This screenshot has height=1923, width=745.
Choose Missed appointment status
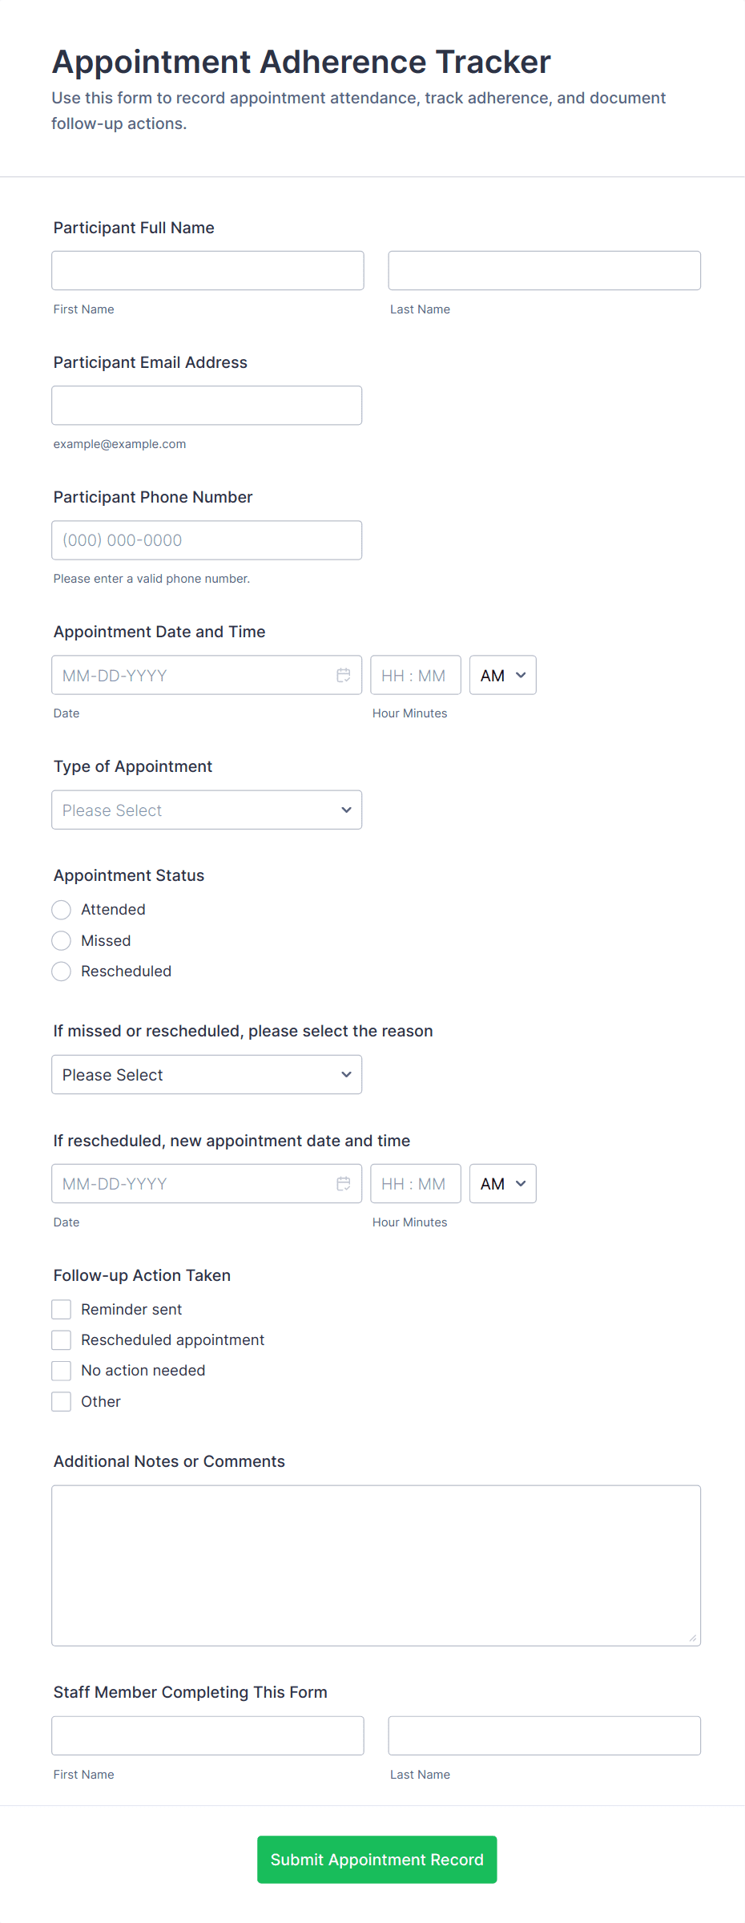[62, 940]
